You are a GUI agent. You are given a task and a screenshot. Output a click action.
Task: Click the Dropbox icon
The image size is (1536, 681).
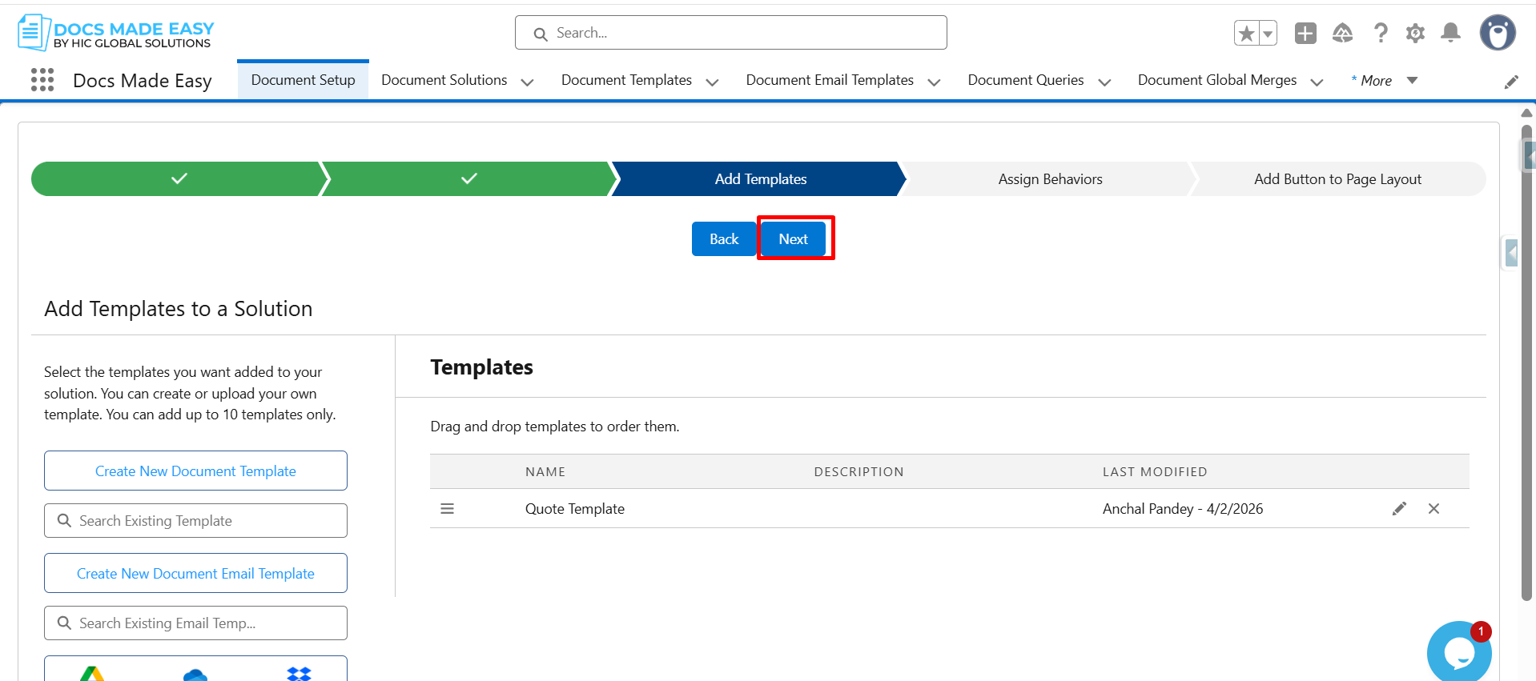(x=299, y=674)
